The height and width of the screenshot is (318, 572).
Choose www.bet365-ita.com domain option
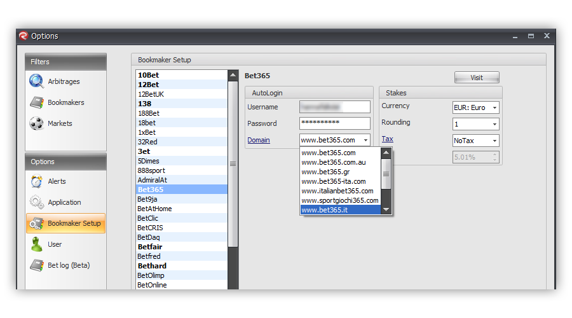[x=341, y=181]
